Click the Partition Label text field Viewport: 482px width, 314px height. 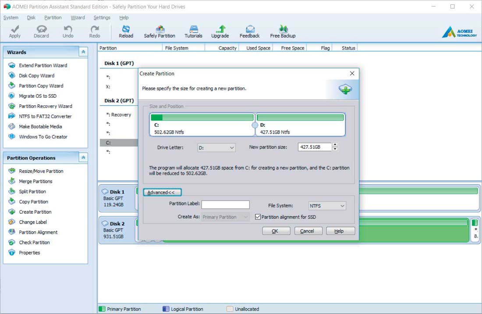pos(225,205)
